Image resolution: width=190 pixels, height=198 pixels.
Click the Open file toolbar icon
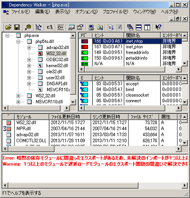8,28
